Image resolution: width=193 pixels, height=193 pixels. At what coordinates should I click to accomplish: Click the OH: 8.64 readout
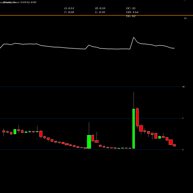pos(132,12)
